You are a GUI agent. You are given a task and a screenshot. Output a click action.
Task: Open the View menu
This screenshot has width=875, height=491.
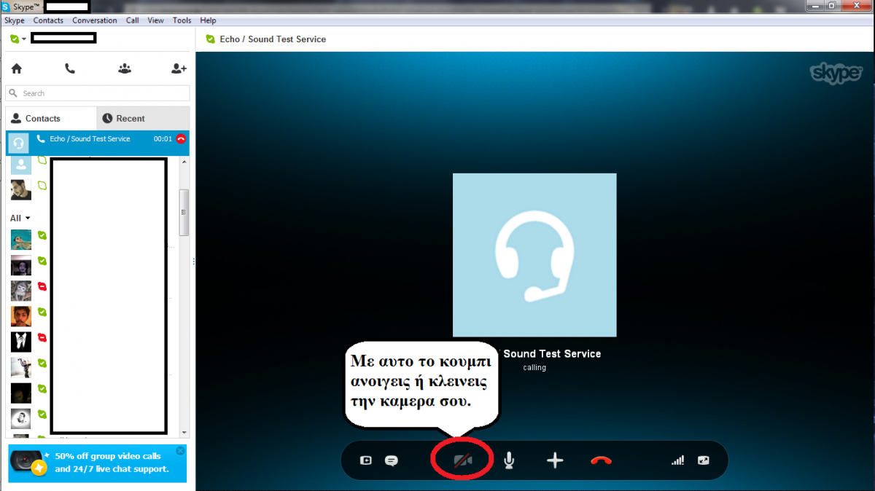tap(155, 20)
